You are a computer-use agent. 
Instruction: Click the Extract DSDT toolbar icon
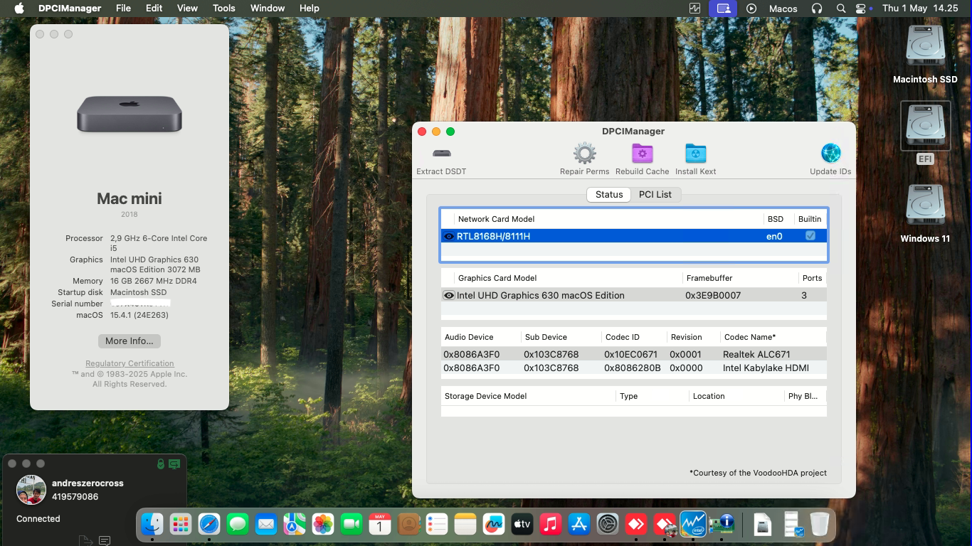pos(441,153)
